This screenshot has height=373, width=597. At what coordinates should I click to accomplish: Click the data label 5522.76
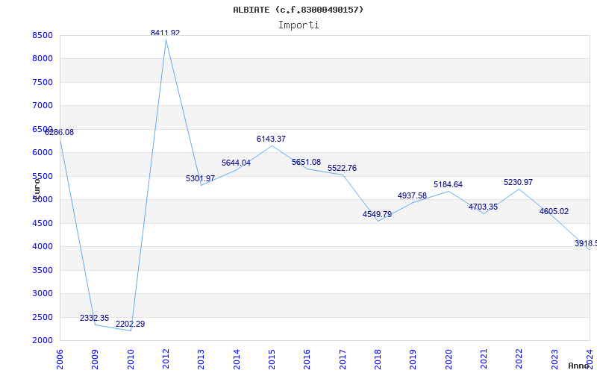coord(342,169)
